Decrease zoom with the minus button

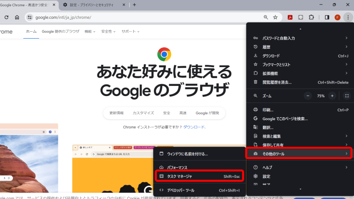308,96
